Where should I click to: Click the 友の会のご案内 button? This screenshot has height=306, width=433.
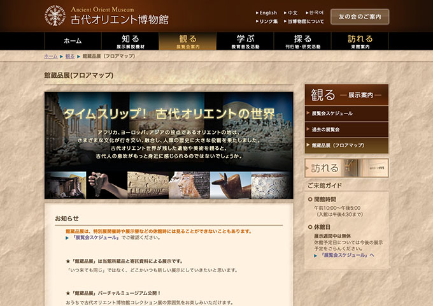360,17
